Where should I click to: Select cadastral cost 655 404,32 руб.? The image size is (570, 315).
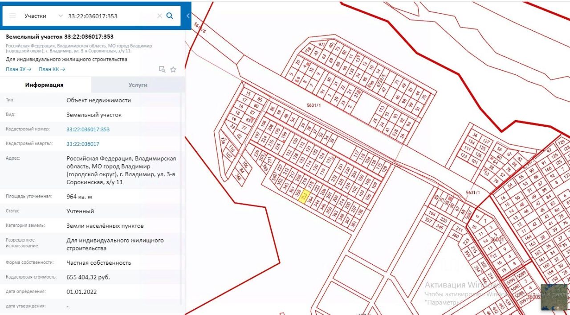coord(88,277)
